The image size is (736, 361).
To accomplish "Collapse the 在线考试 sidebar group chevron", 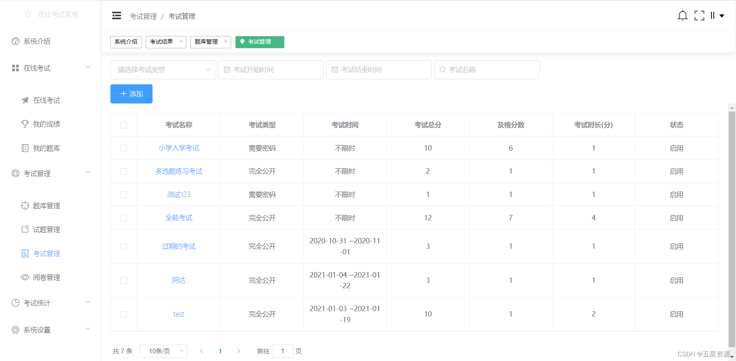I will point(88,67).
